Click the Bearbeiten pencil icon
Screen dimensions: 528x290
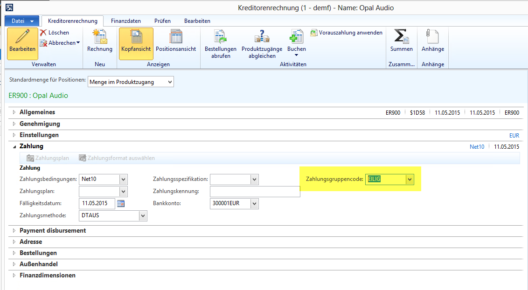(22, 37)
